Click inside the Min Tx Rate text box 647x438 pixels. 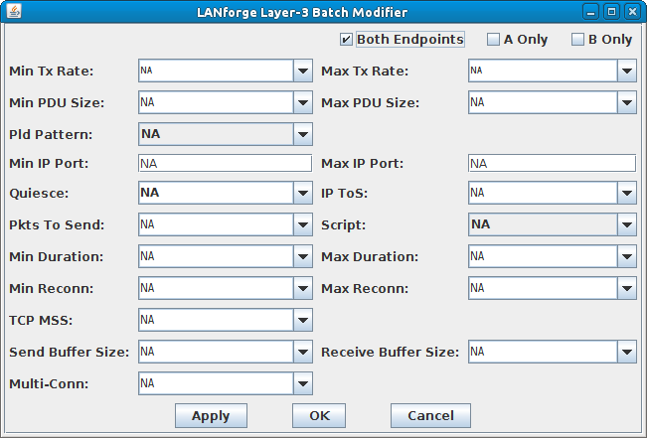coord(216,71)
